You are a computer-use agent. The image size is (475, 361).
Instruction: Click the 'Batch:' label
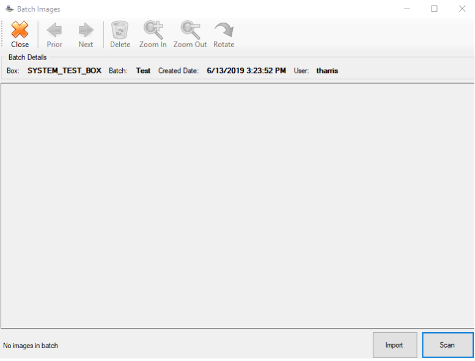tap(118, 70)
